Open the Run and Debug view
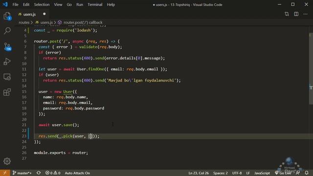This screenshot has width=313, height=176. coord(7,62)
